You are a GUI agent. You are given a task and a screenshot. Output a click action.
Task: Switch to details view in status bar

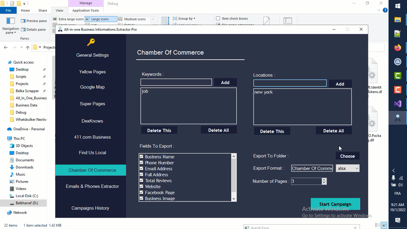pyautogui.click(x=378, y=225)
